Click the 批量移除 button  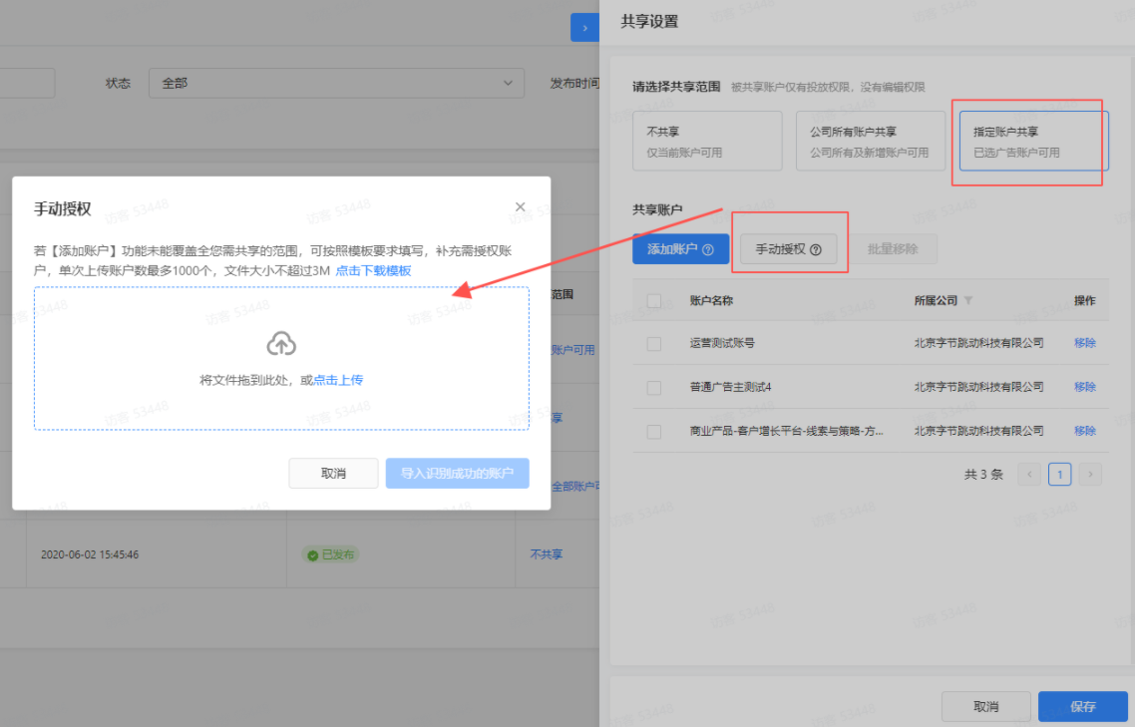(x=895, y=248)
